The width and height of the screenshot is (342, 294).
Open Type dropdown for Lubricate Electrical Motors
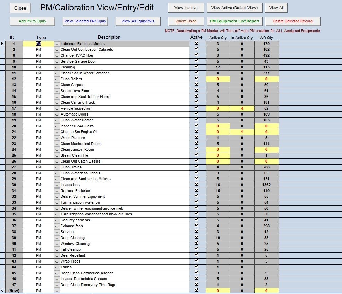point(57,44)
